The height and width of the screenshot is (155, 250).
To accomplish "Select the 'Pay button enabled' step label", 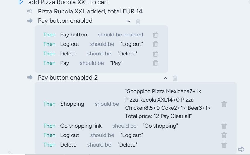I will coord(65,21).
